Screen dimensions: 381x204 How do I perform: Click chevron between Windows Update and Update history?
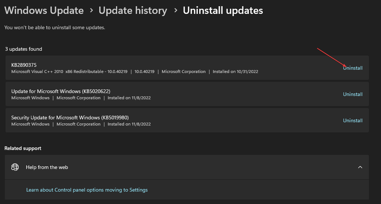(x=91, y=11)
